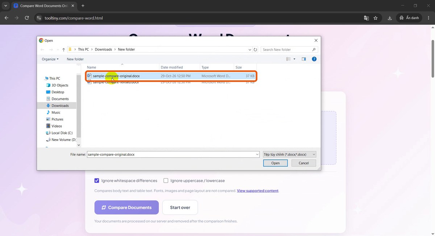Click Back arrow in Open dialog
Image resolution: width=435 pixels, height=236 pixels.
coord(42,50)
